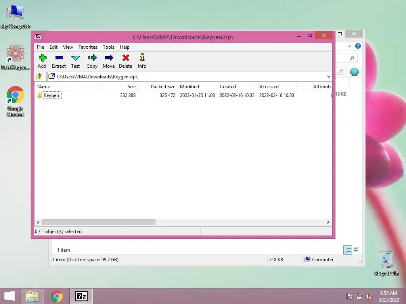Screen dimensions: 406x304
Task: Sort by Packed Size column header
Action: pyautogui.click(x=158, y=87)
